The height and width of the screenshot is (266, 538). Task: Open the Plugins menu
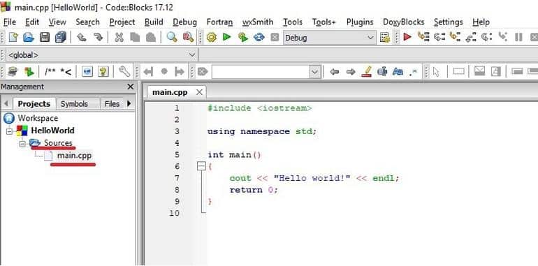pos(360,22)
